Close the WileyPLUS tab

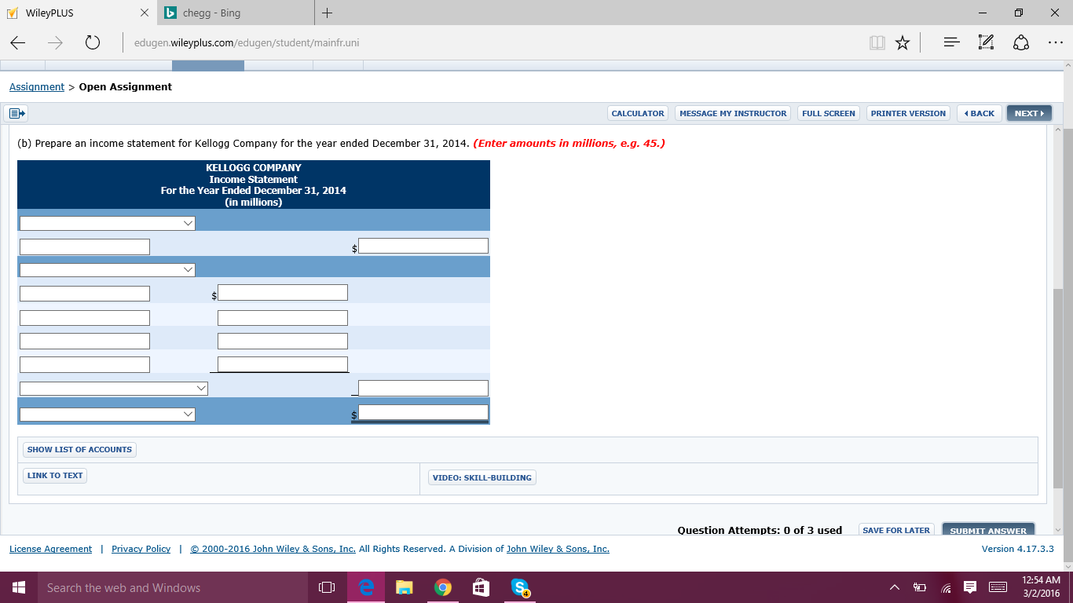click(x=144, y=13)
